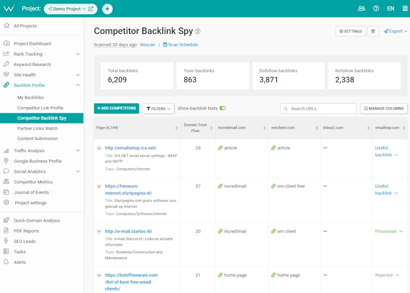Viewport: 410px width, 293px height.
Task: Add a new project with plus button
Action: coord(107,9)
